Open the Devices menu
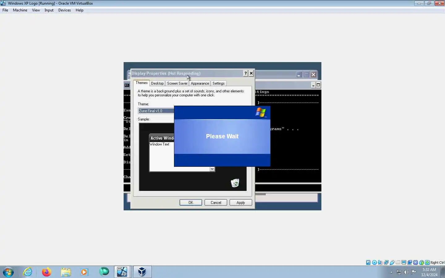Image resolution: width=445 pixels, height=278 pixels. 64,10
